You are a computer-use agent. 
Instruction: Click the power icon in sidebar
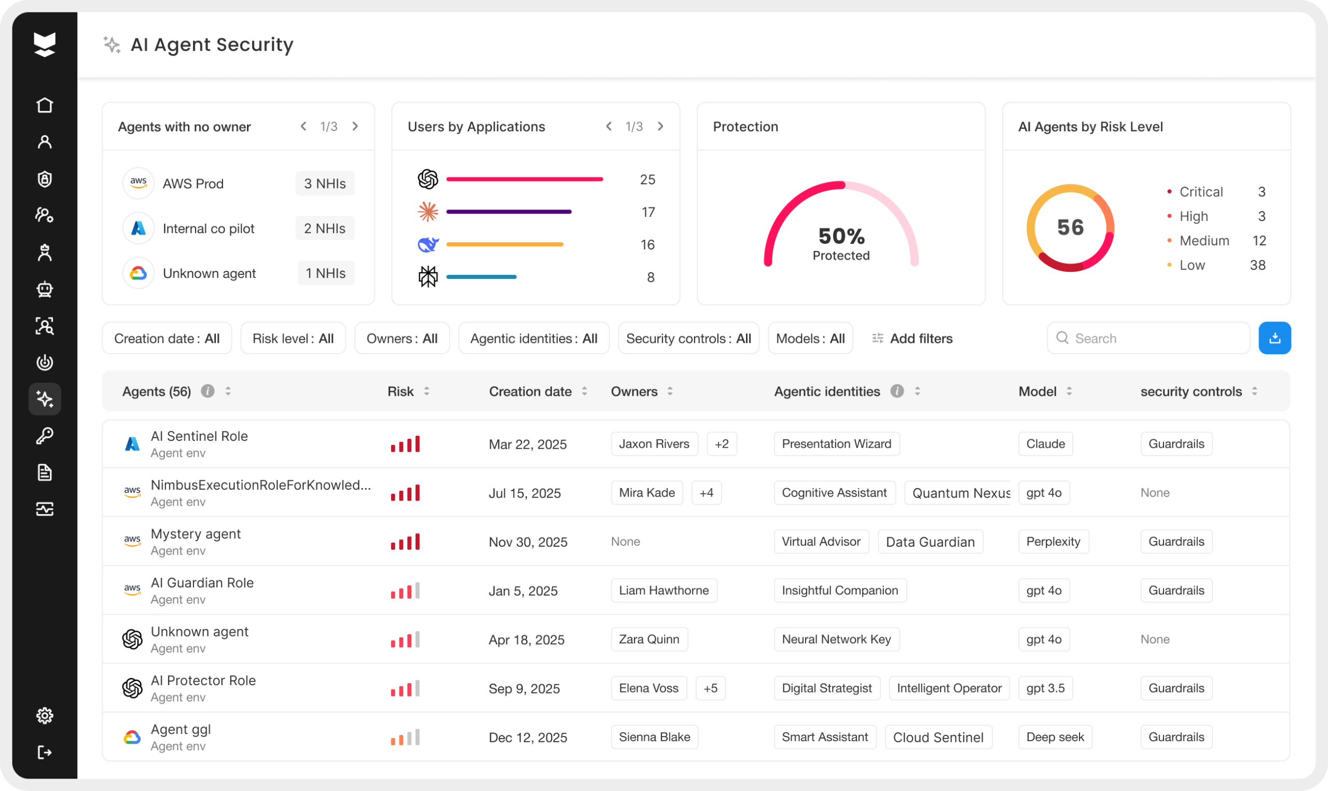(45, 363)
